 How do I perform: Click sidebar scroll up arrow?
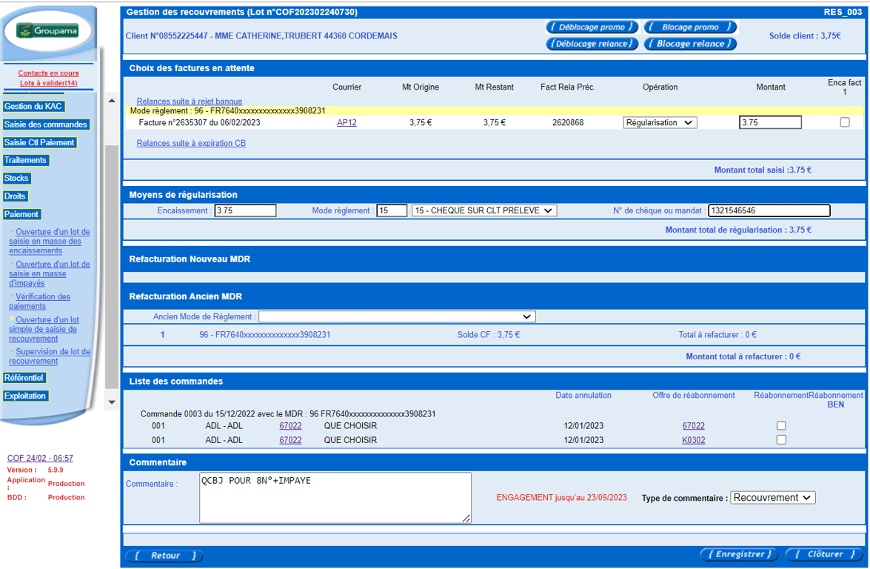112,101
